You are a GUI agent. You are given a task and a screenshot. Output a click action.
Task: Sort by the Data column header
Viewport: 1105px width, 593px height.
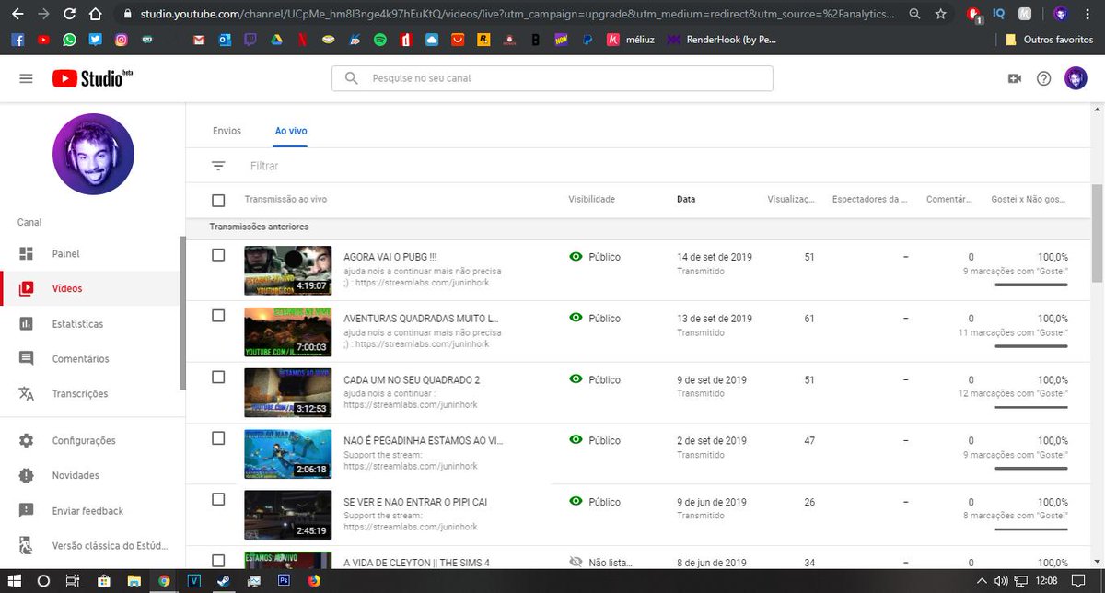click(686, 200)
